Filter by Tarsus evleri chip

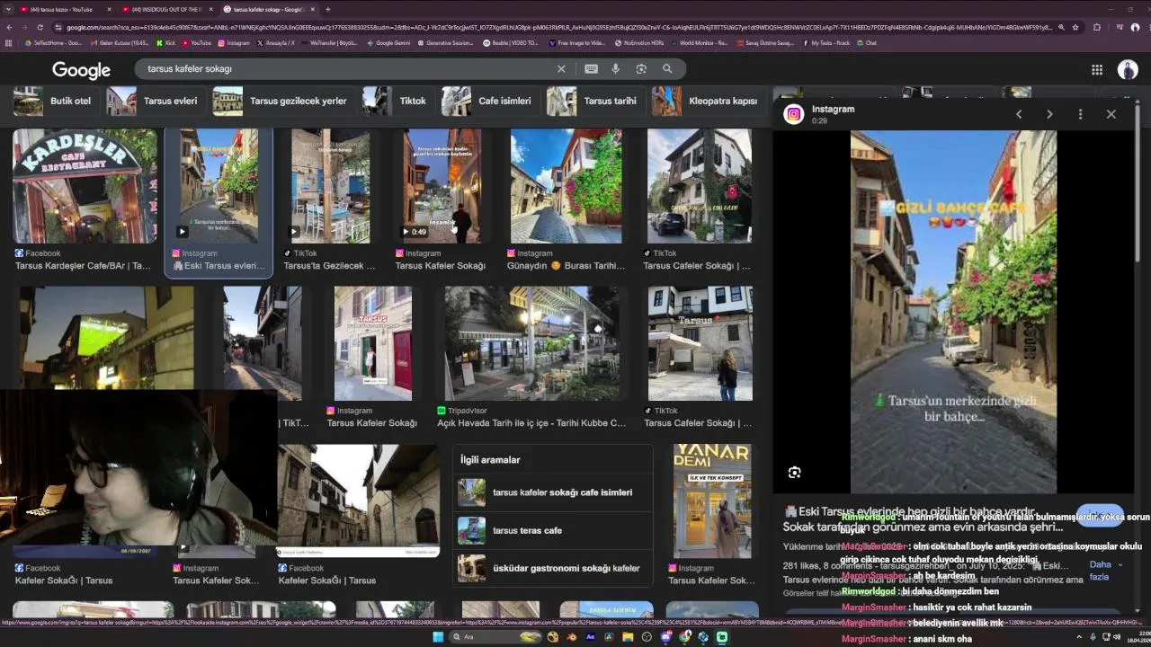click(155, 102)
